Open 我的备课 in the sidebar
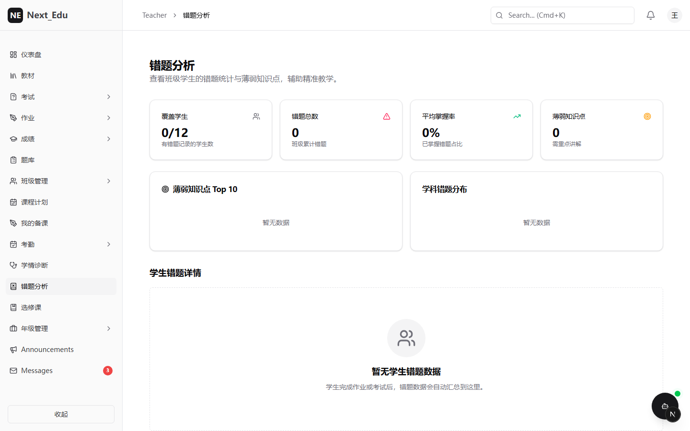Viewport: 690px width, 431px height. tap(61, 223)
